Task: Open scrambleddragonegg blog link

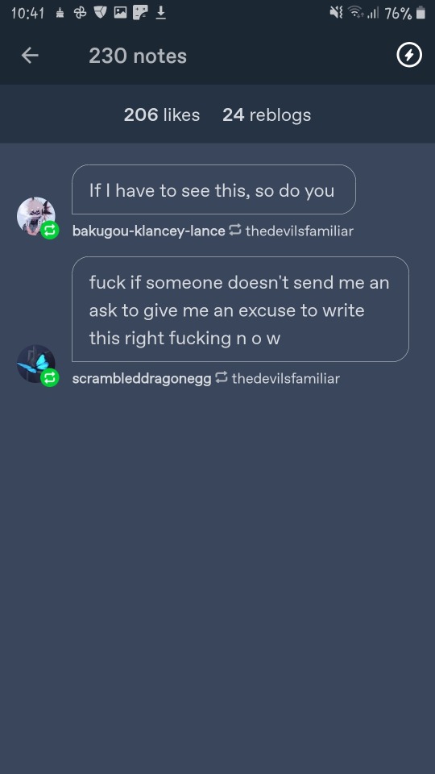Action: click(x=142, y=379)
